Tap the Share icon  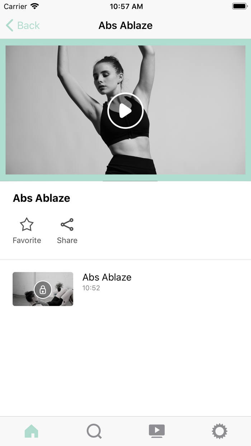click(67, 225)
